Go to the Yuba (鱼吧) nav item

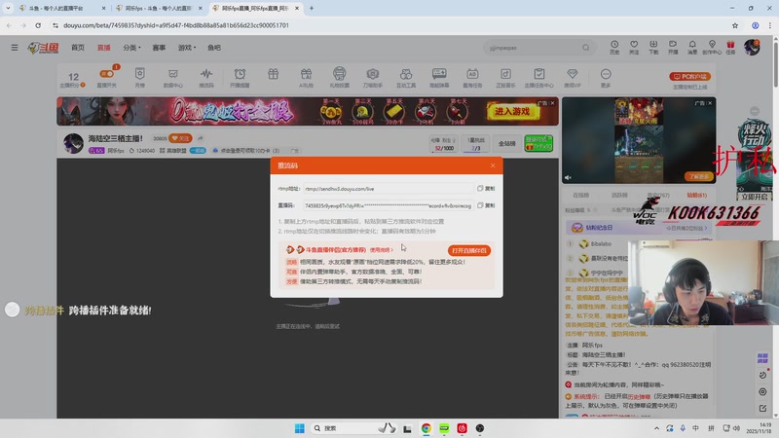[214, 48]
